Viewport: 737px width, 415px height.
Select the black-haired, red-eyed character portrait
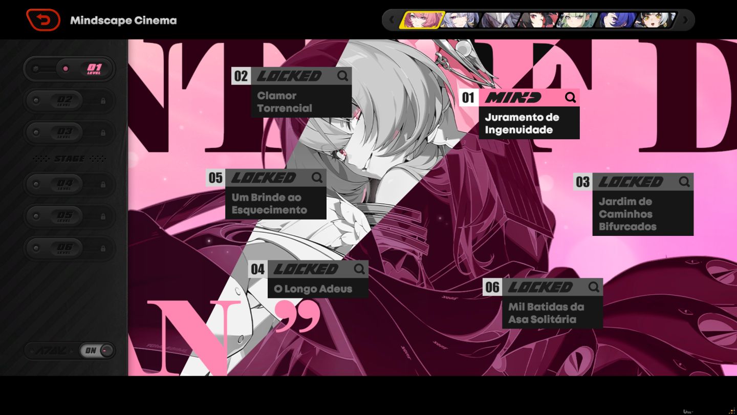[537, 20]
